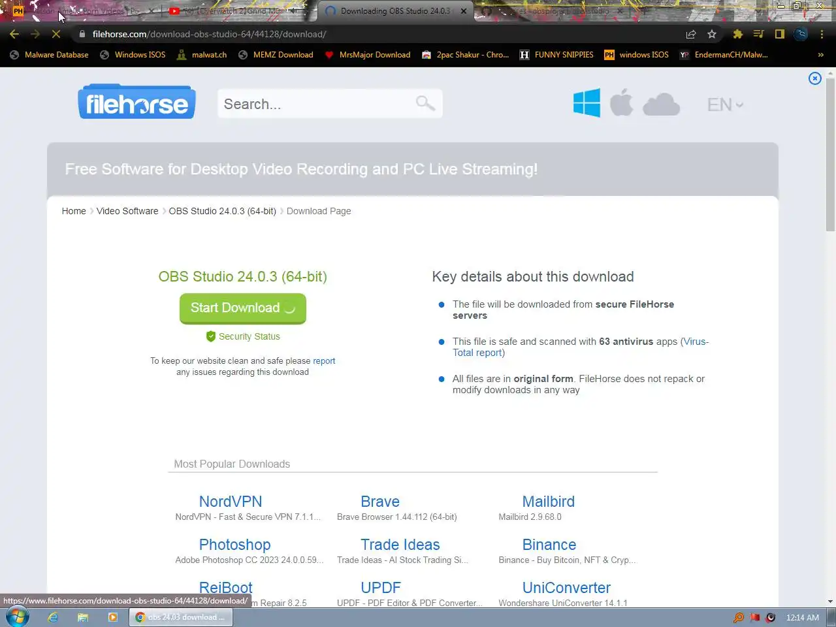Open the OBS Studio 24.0.3 (64-bit) breadcrumb
The image size is (836, 627).
(223, 211)
